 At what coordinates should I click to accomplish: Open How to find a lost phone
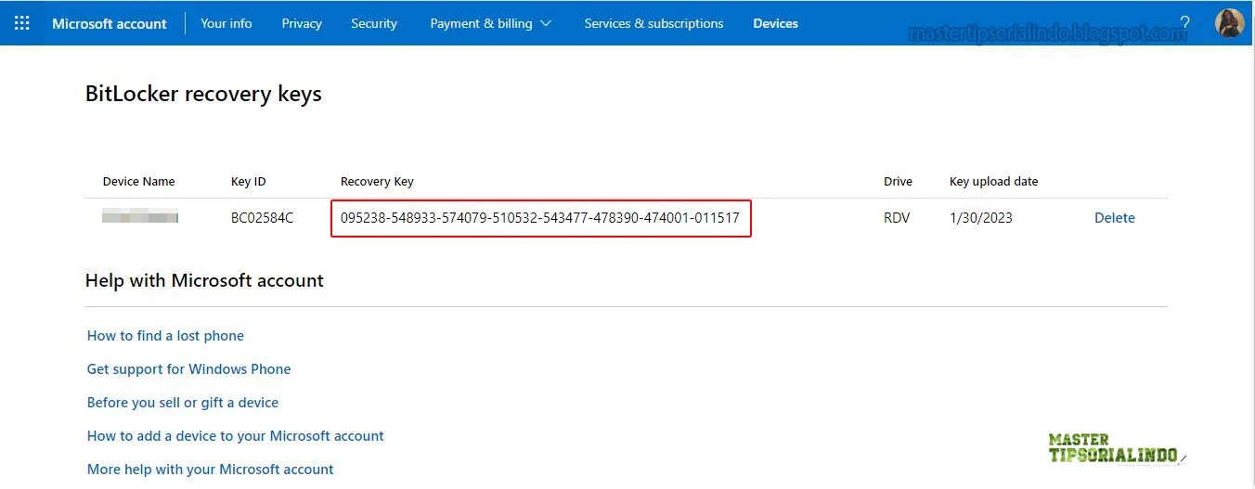(165, 336)
